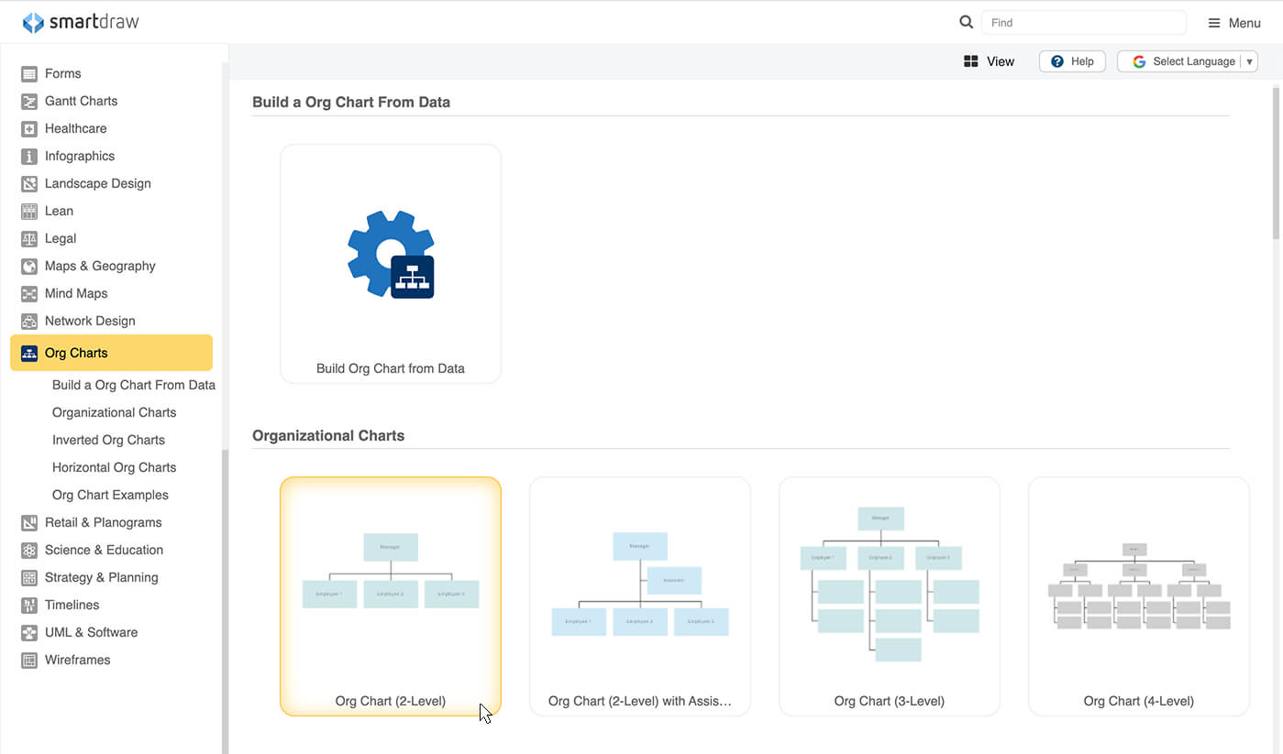The height and width of the screenshot is (754, 1283).
Task: Click the Find search field
Action: click(1083, 22)
